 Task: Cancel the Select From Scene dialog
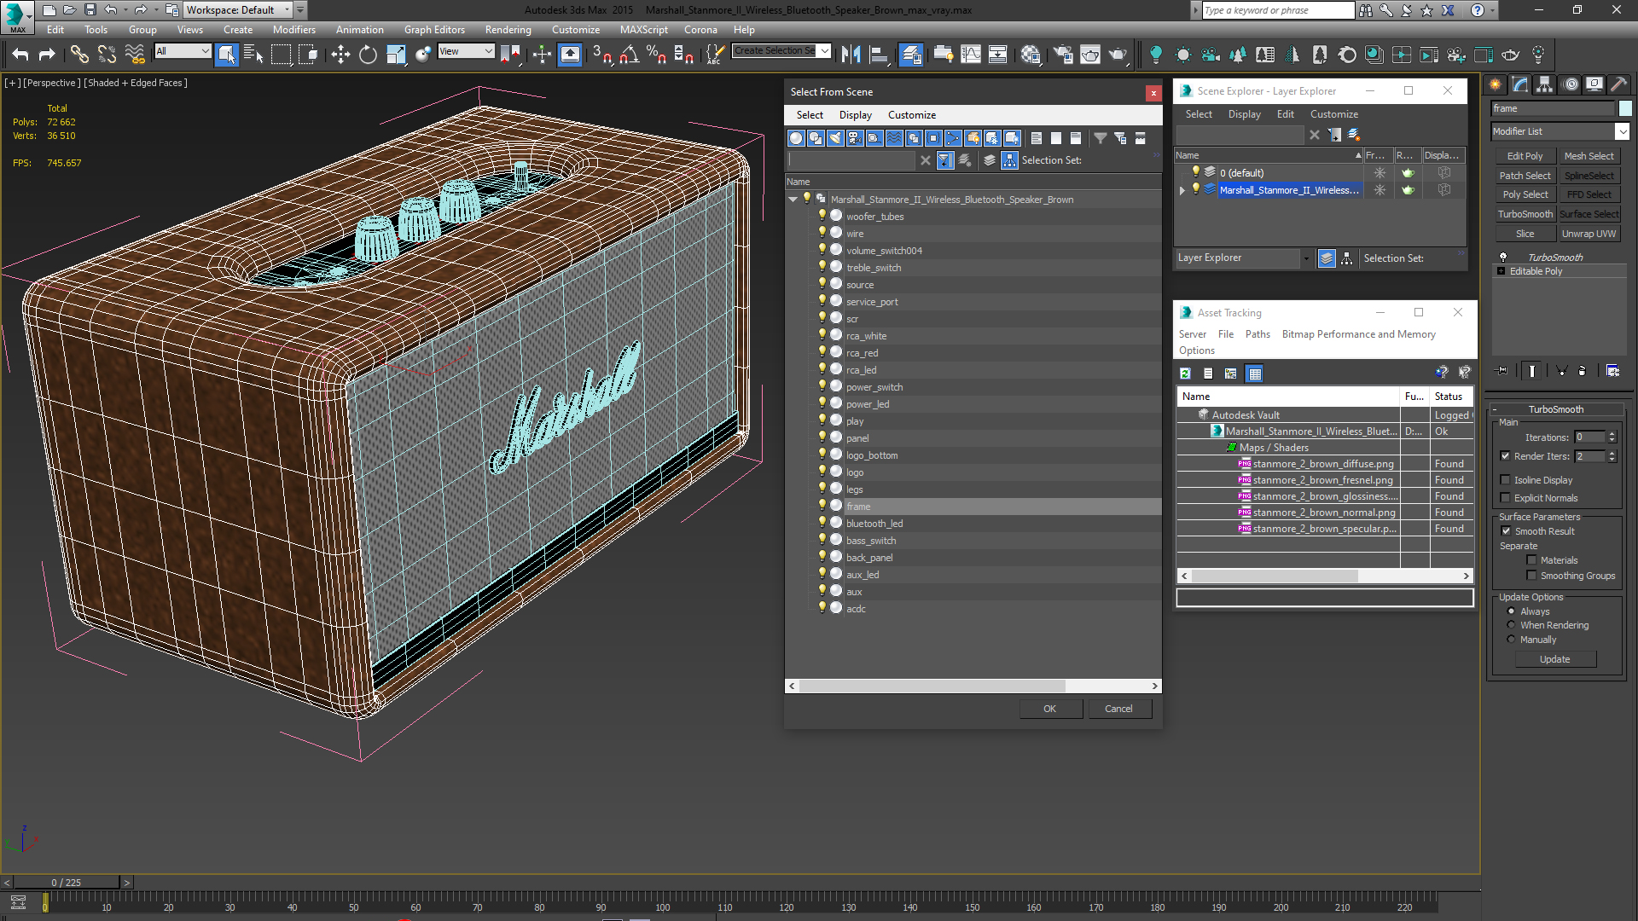click(1118, 709)
